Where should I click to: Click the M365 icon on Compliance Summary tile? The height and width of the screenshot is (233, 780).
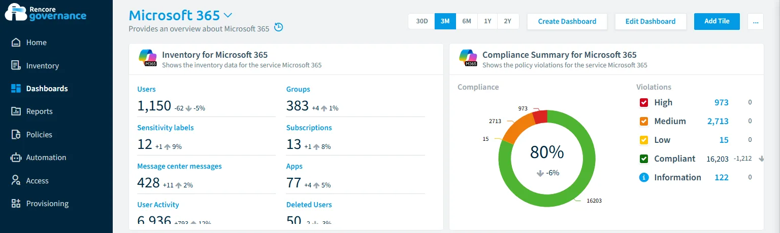pyautogui.click(x=468, y=58)
